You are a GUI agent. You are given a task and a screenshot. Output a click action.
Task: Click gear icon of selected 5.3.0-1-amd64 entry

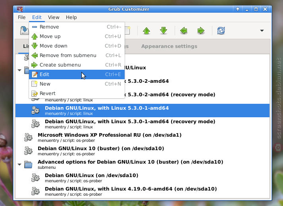click(35, 111)
